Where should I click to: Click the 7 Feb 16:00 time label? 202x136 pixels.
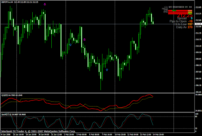(107, 134)
